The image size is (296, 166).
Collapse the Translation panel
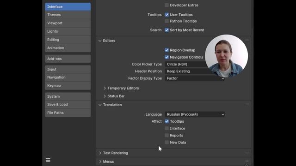pyautogui.click(x=100, y=105)
